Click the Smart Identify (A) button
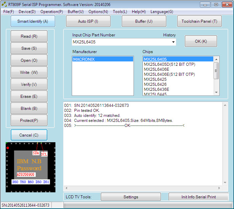The height and width of the screenshot is (209, 234). click(x=33, y=21)
